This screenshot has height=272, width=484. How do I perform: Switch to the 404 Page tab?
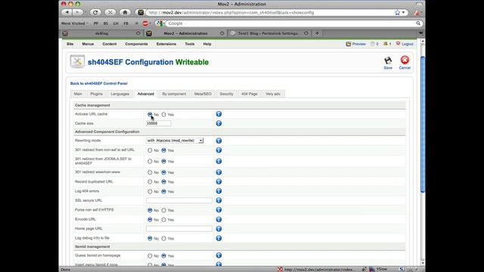click(x=249, y=94)
